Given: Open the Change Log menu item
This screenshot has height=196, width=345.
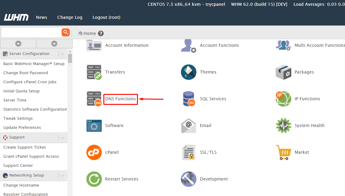Looking at the screenshot, I should pyautogui.click(x=70, y=17).
